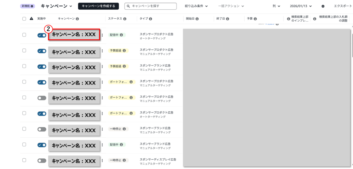Image resolution: width=353 pixels, height=169 pixels.
Task: Show info for the ステータス column header
Action: coord(125,19)
